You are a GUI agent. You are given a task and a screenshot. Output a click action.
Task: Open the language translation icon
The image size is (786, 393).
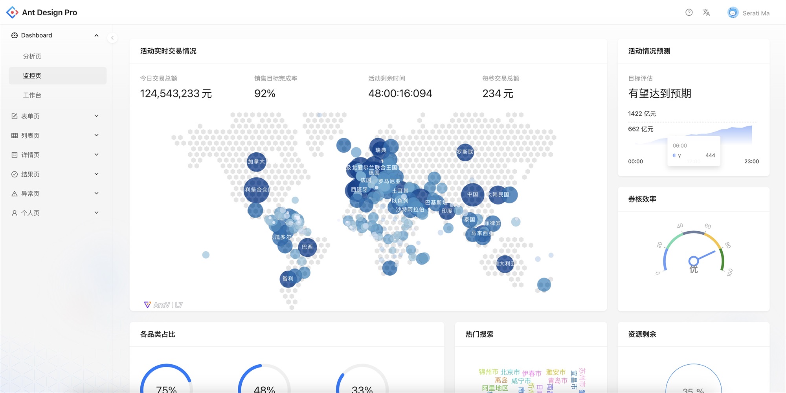[x=706, y=13]
